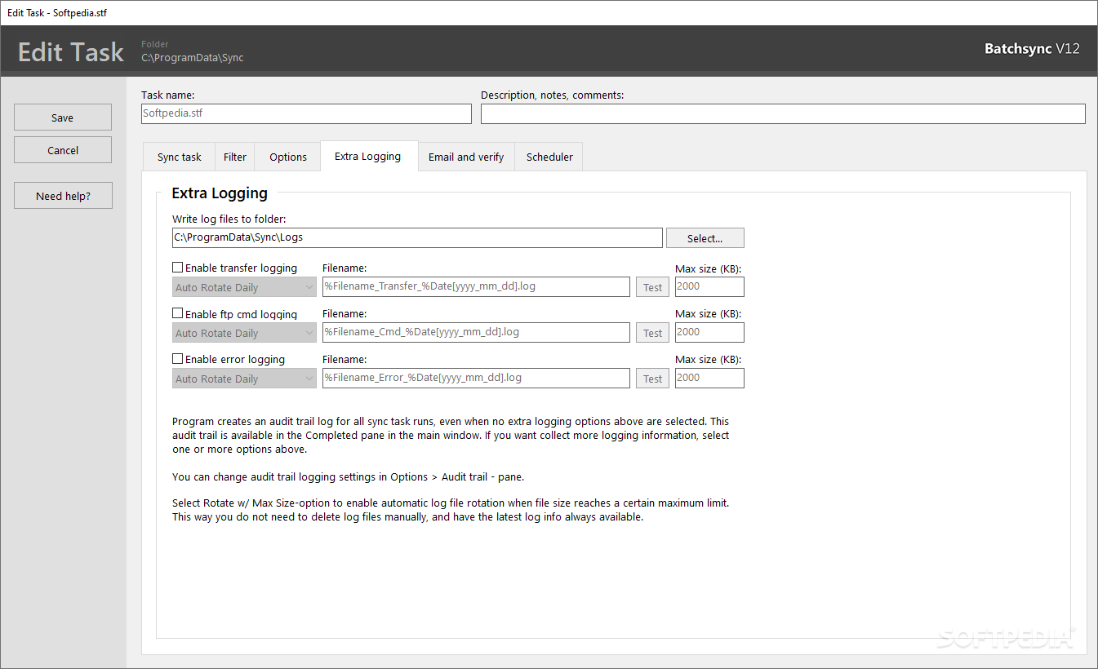Focus the Description, notes, comments field
The width and height of the screenshot is (1098, 669).
[783, 113]
